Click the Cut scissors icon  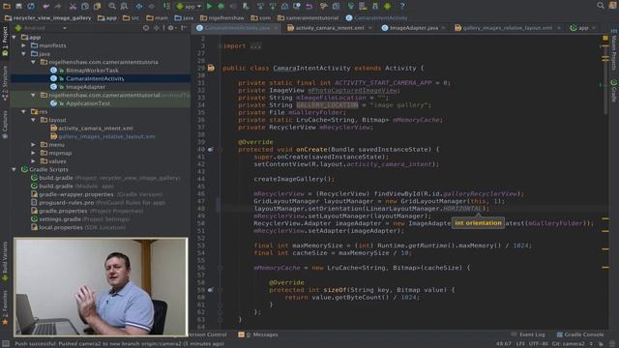point(74,6)
